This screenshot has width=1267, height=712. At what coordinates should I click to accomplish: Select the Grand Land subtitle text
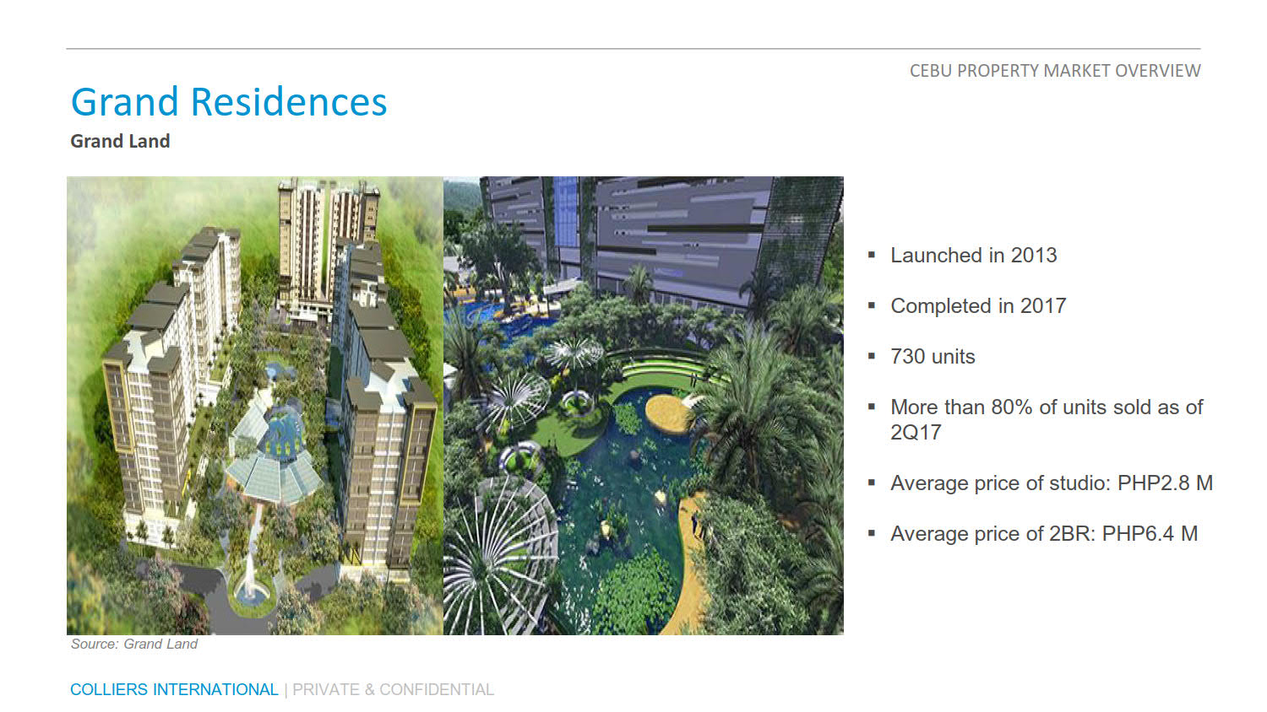[x=120, y=141]
